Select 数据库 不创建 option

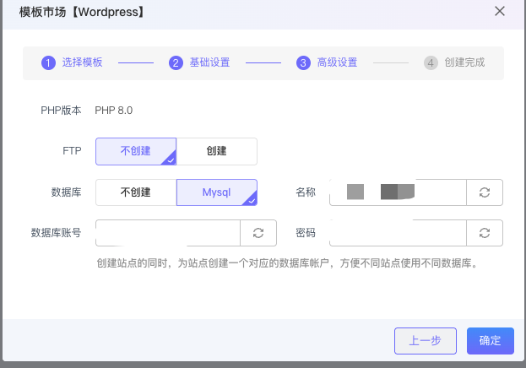(136, 192)
